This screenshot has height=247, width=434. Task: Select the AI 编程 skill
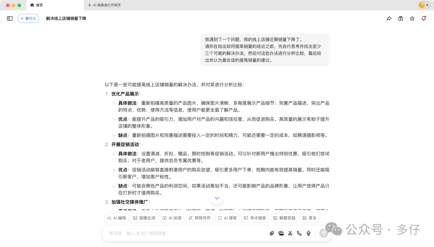pos(117,218)
